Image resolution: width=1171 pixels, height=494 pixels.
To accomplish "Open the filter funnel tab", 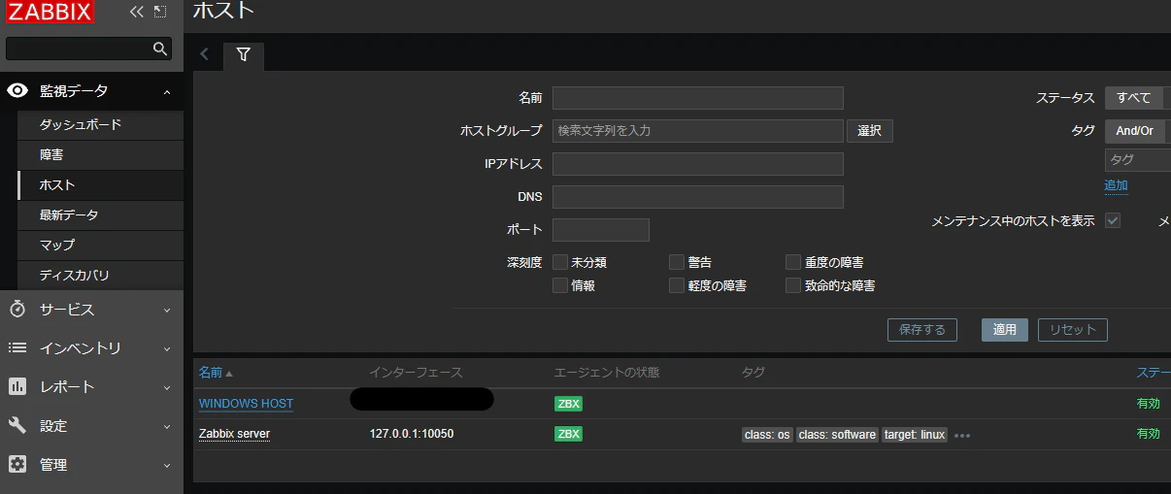I will [x=244, y=55].
